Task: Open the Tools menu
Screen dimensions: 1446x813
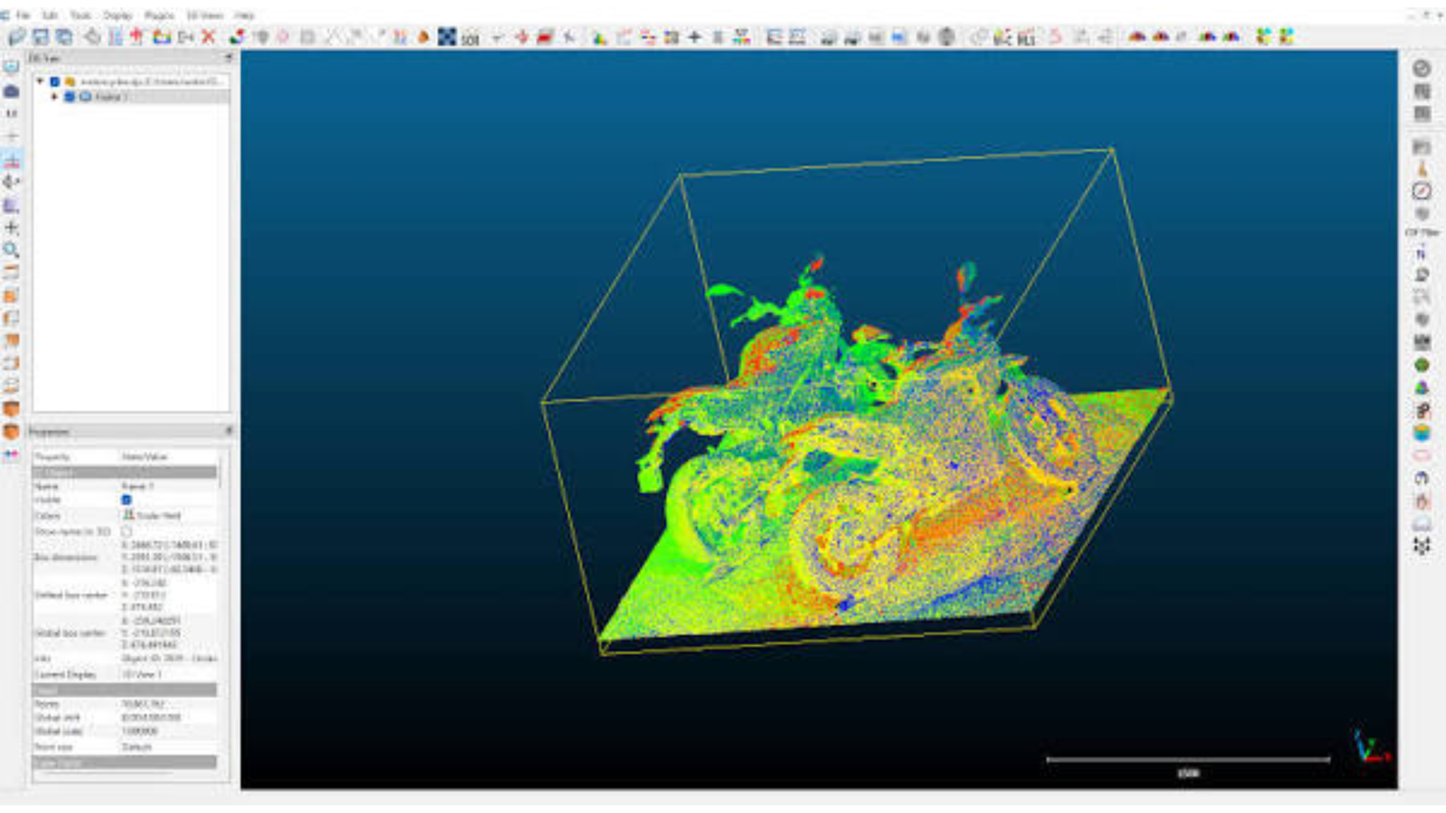Action: [80, 15]
